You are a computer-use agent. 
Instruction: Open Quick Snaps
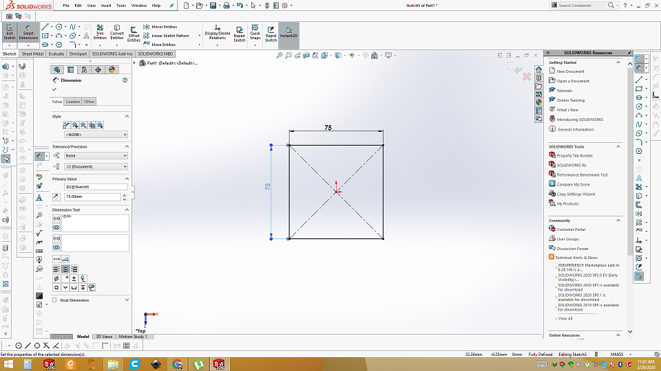[x=255, y=33]
